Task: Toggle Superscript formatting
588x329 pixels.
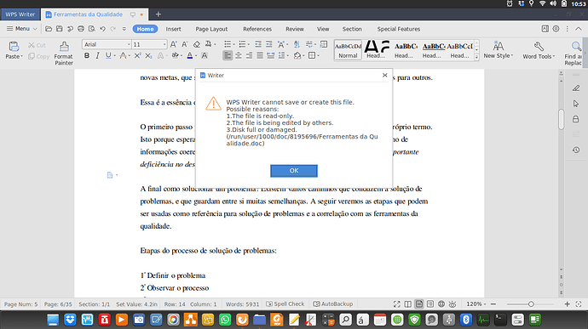Action: tap(137, 56)
